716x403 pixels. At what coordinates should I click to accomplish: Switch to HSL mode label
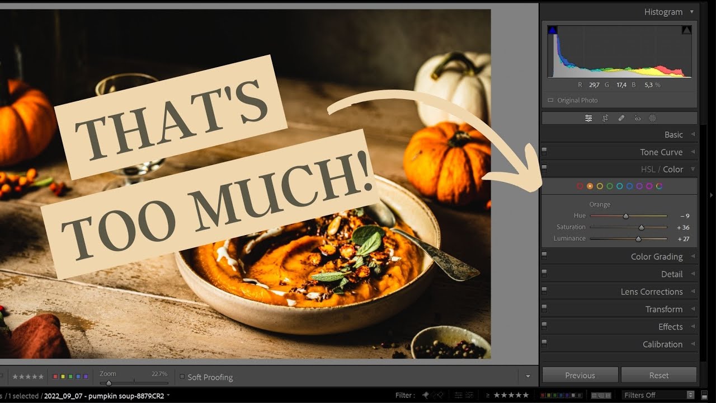(x=648, y=169)
